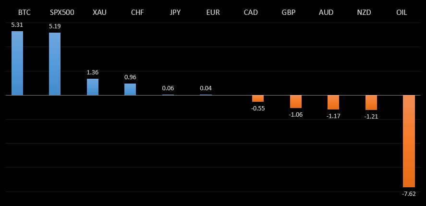Select the SPX500 category label
426x206 pixels.
(x=62, y=12)
